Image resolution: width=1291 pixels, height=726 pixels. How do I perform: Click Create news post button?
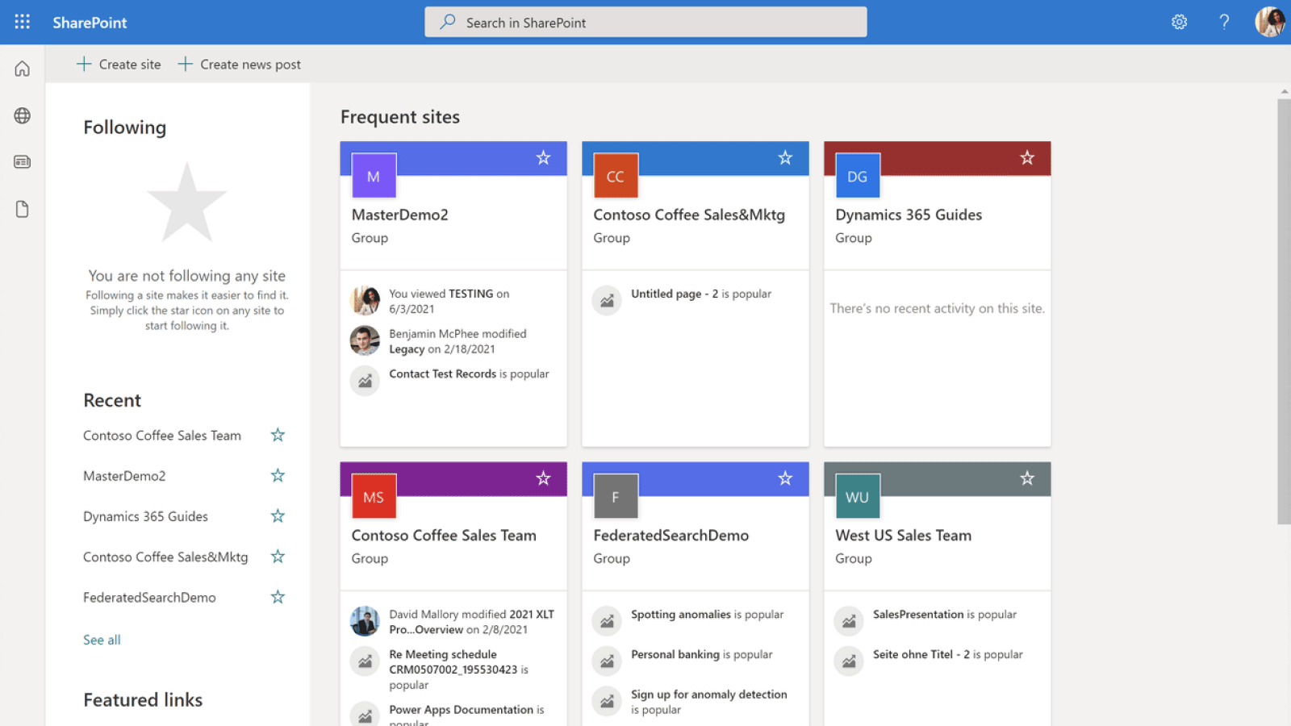click(x=240, y=64)
